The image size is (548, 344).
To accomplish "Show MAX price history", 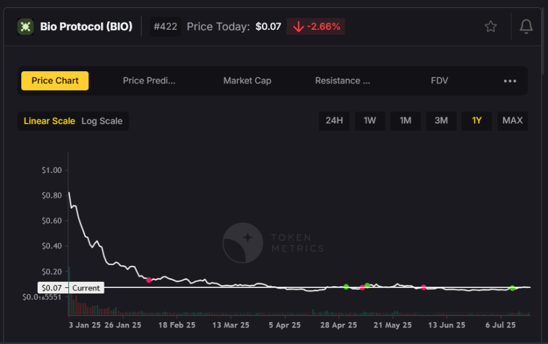I will [512, 121].
